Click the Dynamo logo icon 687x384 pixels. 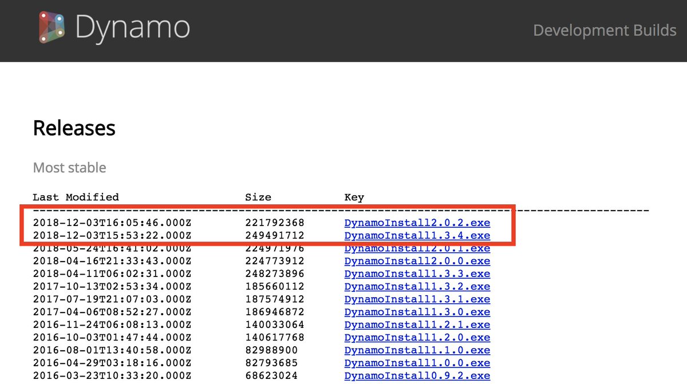tap(51, 27)
